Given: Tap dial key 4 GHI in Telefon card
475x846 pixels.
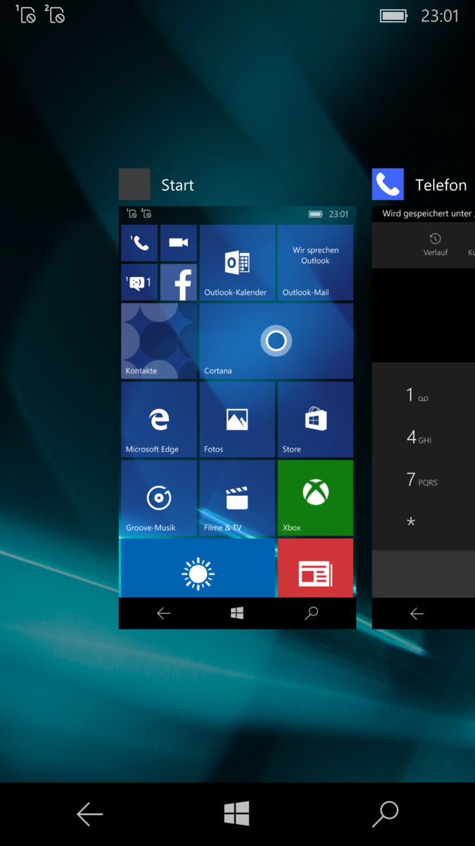Looking at the screenshot, I should click(x=419, y=438).
